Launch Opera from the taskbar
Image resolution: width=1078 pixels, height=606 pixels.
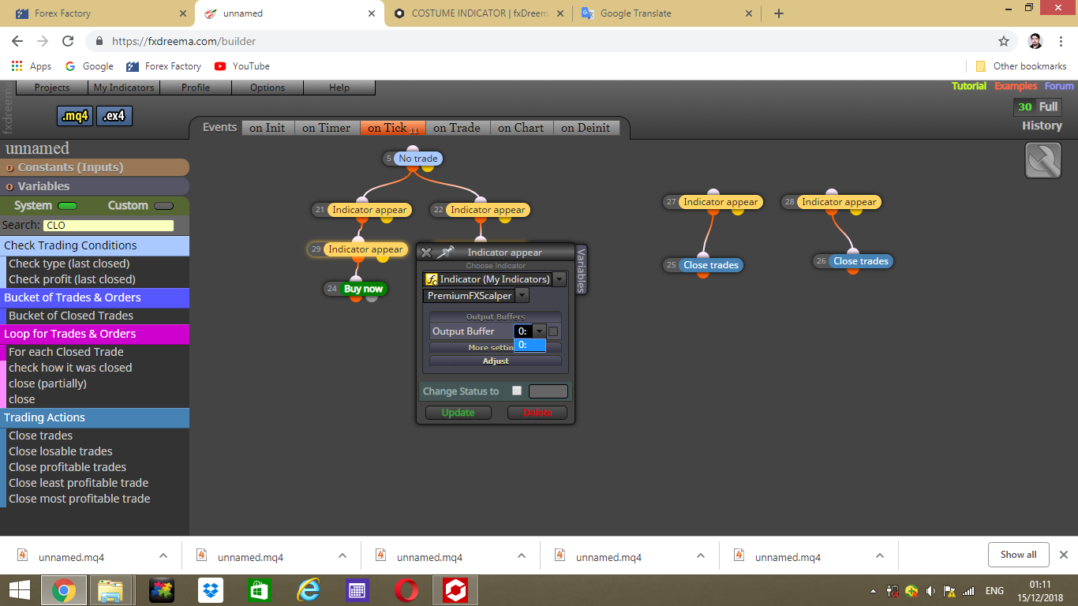point(406,590)
